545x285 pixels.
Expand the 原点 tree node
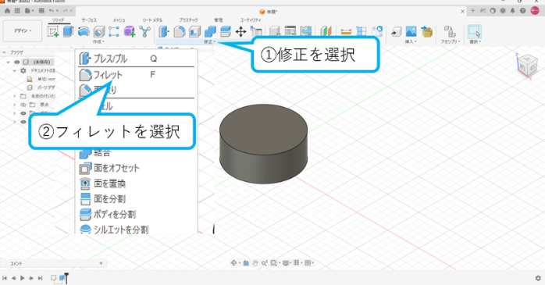14,105
